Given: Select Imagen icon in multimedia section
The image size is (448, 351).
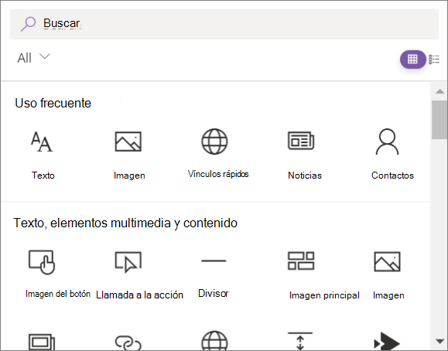Looking at the screenshot, I should pos(387,261).
